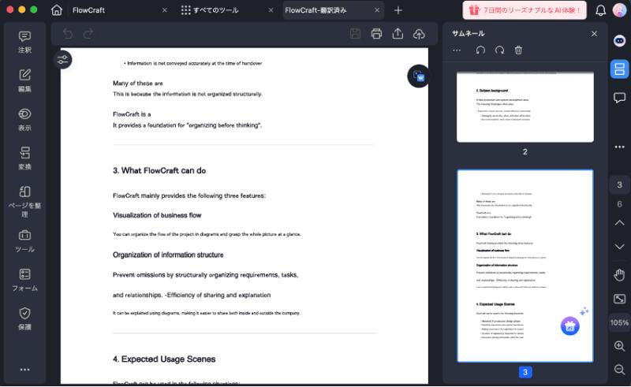Select page 3 thumbnail

tap(525, 266)
